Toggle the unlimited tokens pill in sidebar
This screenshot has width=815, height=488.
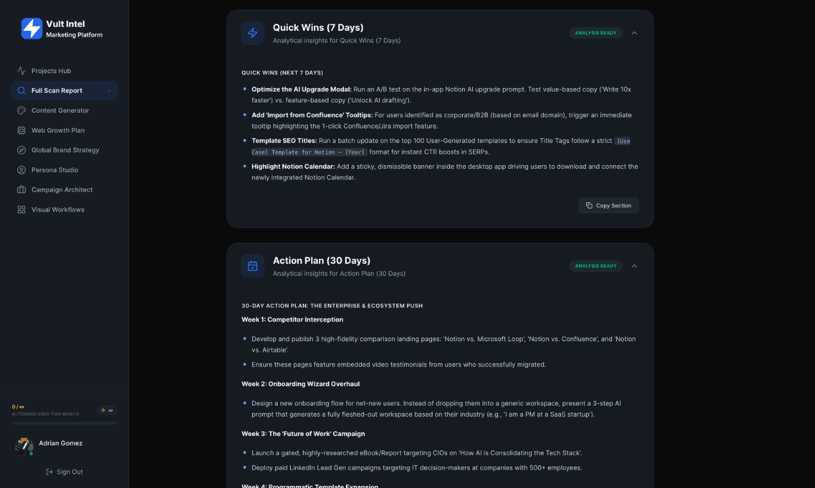tap(106, 410)
